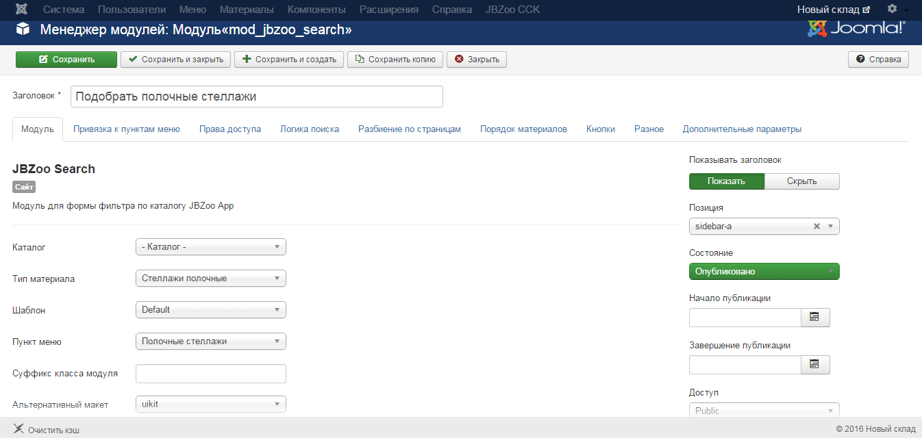This screenshot has height=438, width=922.
Task: Switch to Привязка к пунктам меню tab
Action: point(127,129)
